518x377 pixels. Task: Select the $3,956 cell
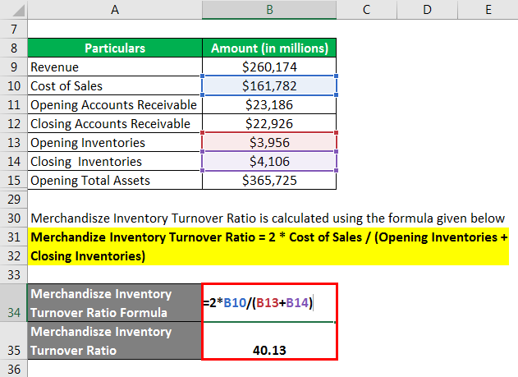[269, 142]
